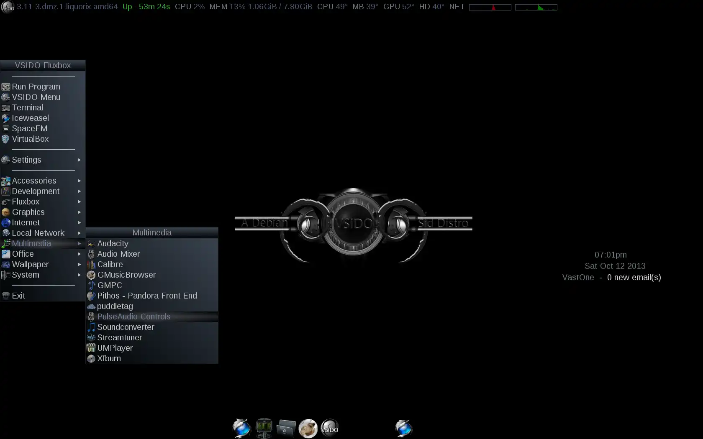Click the Sat Oct 12 2013 date
703x439 pixels.
[615, 266]
